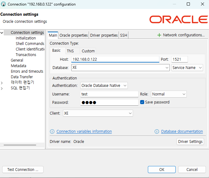Click the horizontal scrollbar under the settings tree

(20, 145)
